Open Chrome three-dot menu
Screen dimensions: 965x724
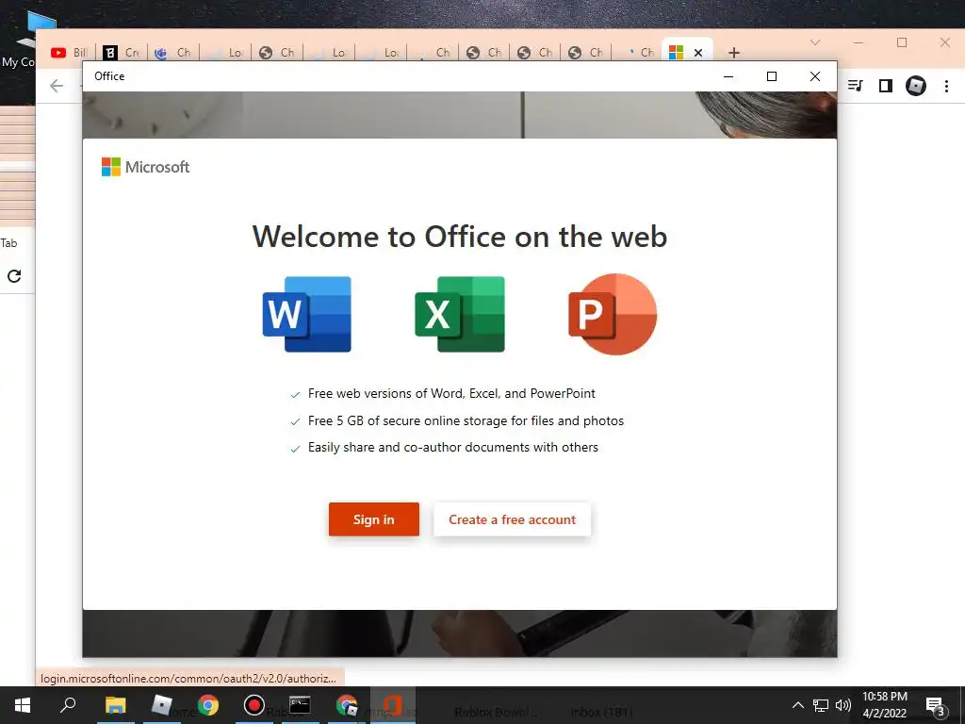[x=946, y=86]
